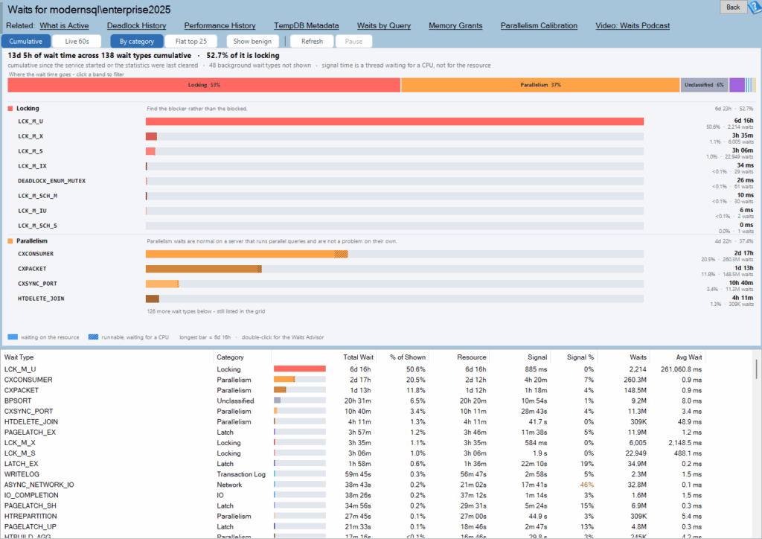Image resolution: width=762 pixels, height=539 pixels.
Task: Sort by the Category column header
Action: click(242, 357)
